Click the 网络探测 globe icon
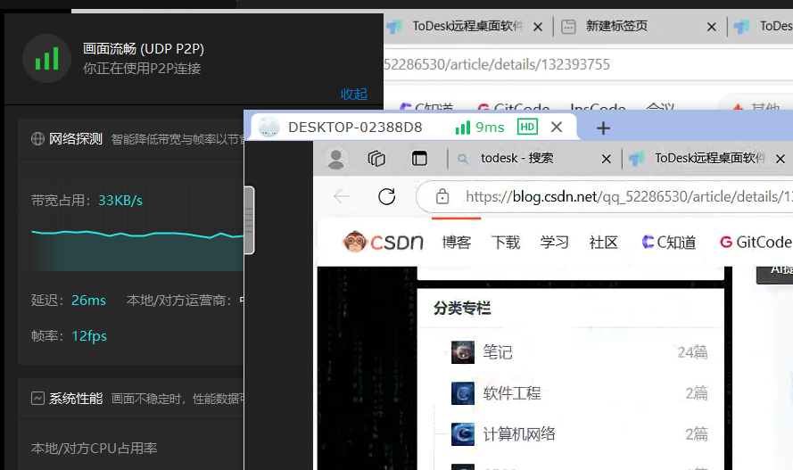This screenshot has width=793, height=470. coord(37,138)
